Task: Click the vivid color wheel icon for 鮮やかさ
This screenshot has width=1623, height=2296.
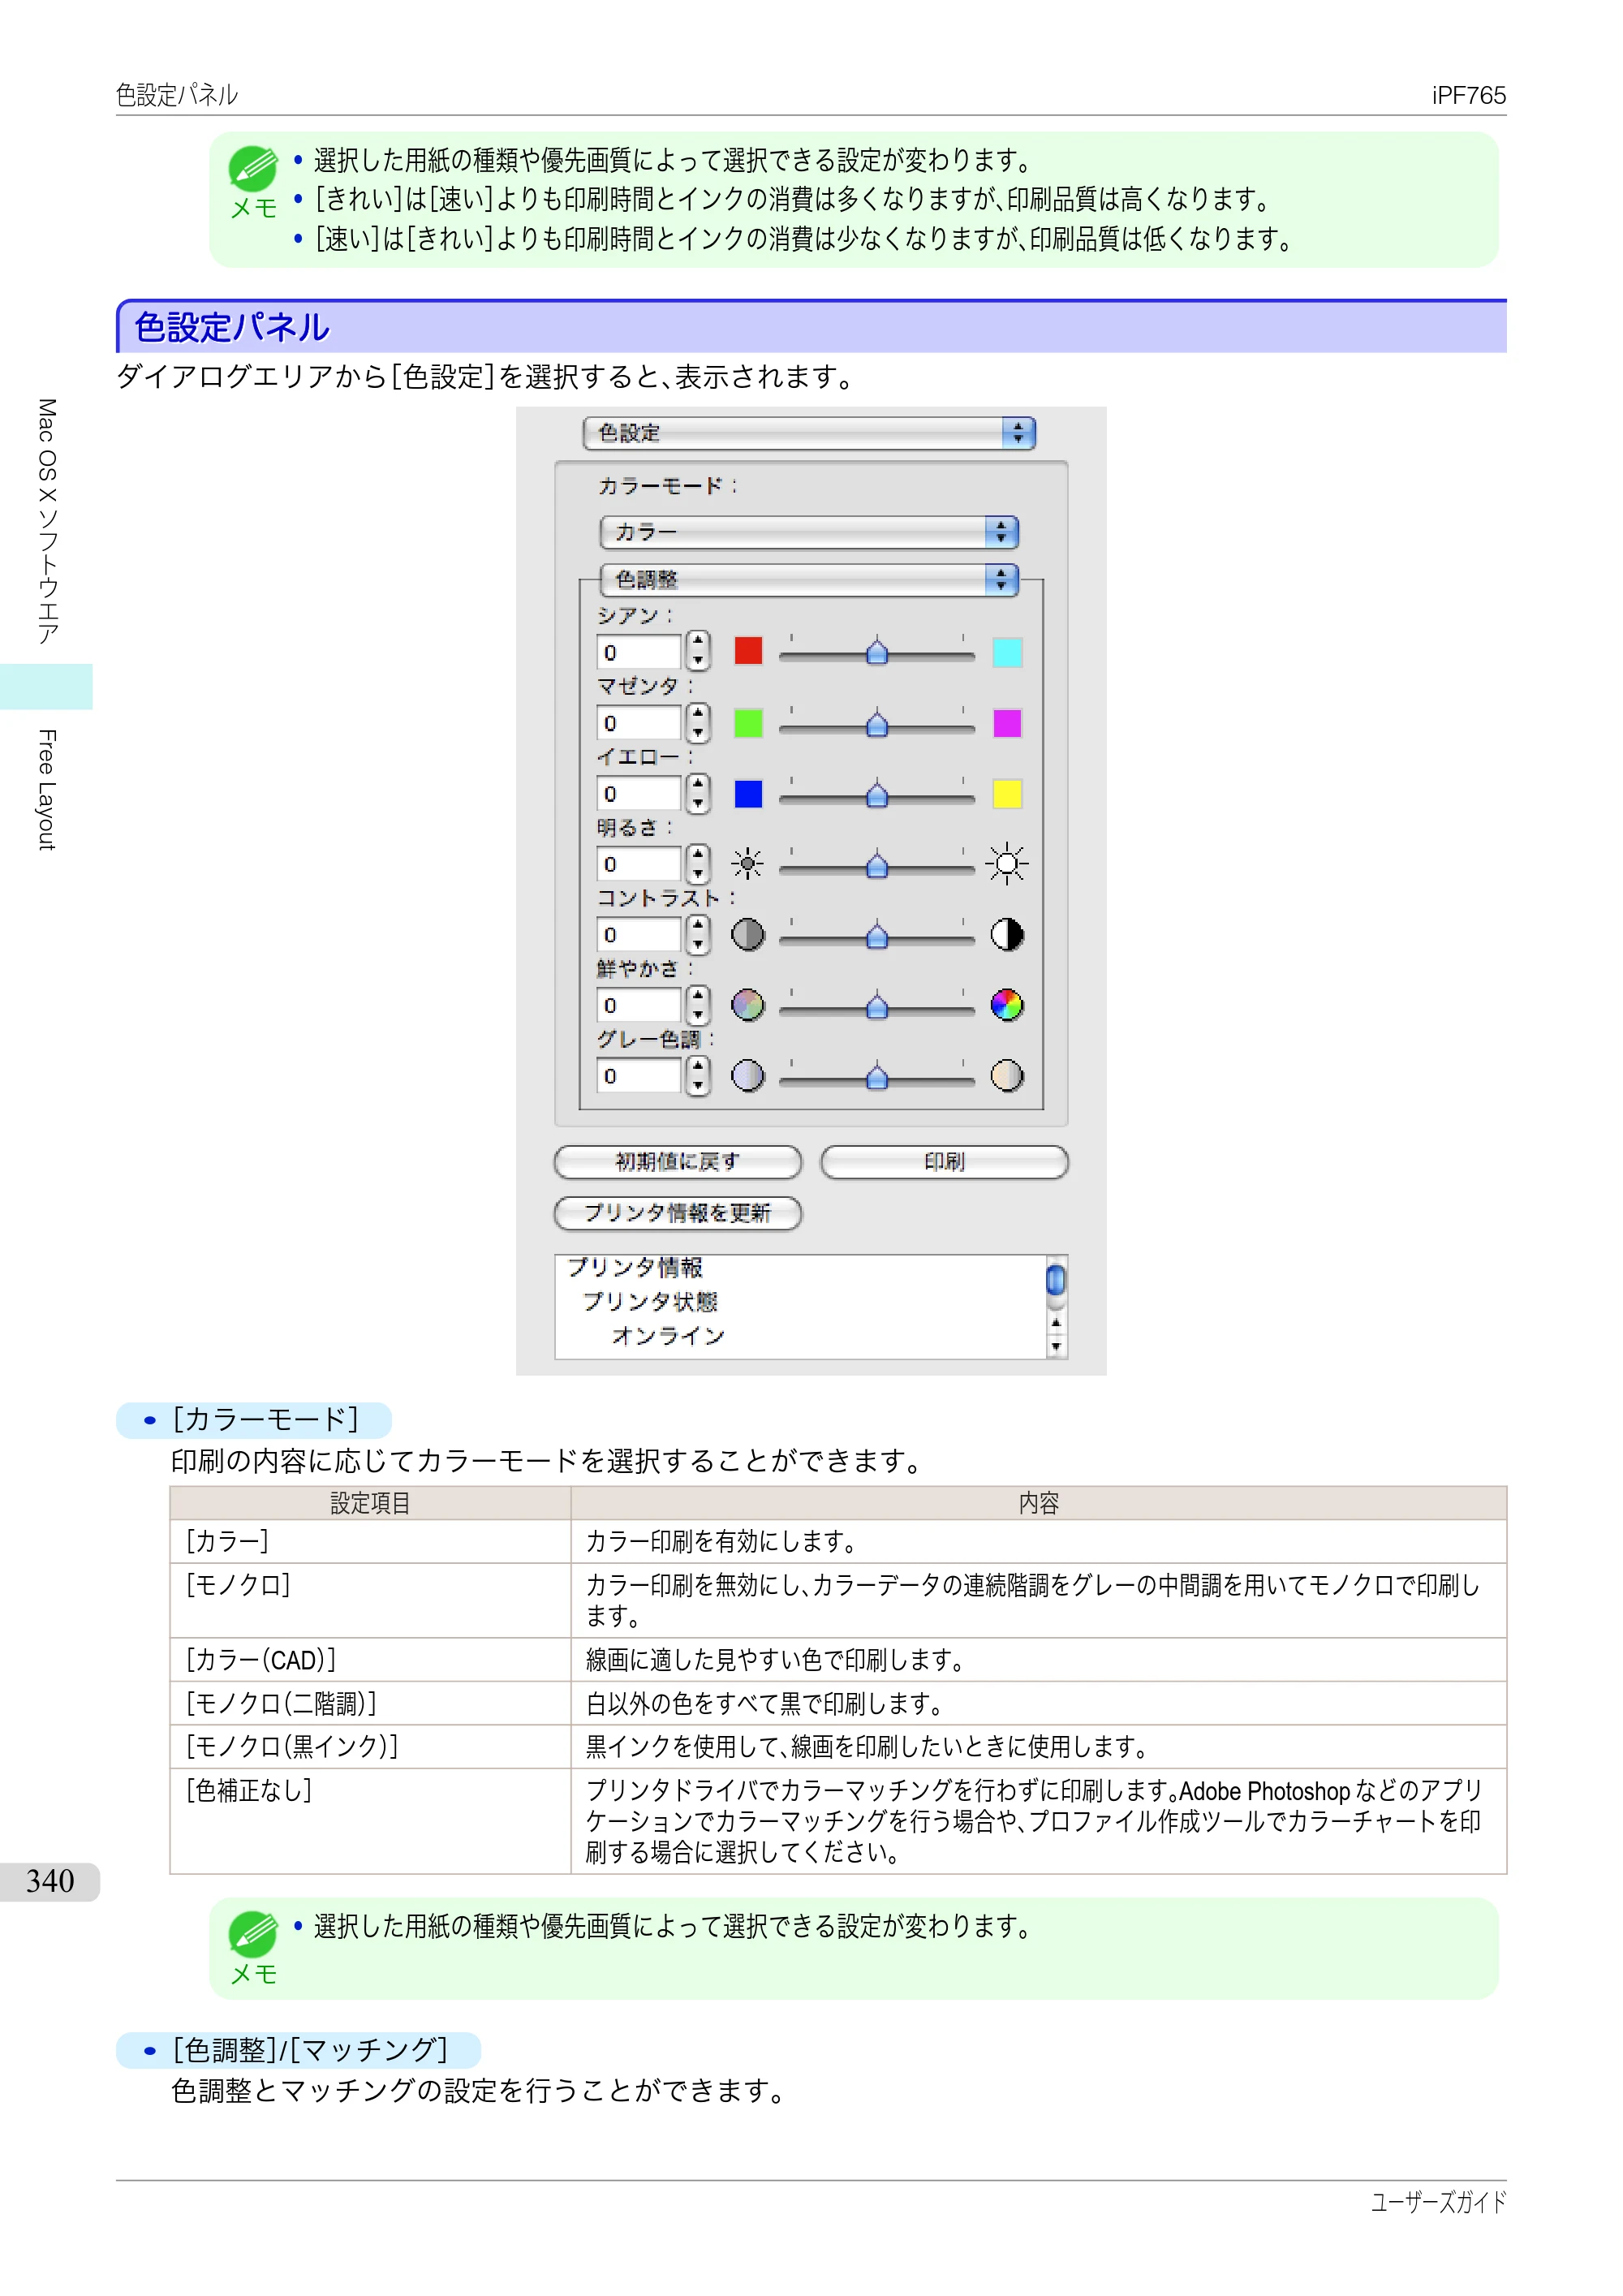Action: coord(1007,1005)
